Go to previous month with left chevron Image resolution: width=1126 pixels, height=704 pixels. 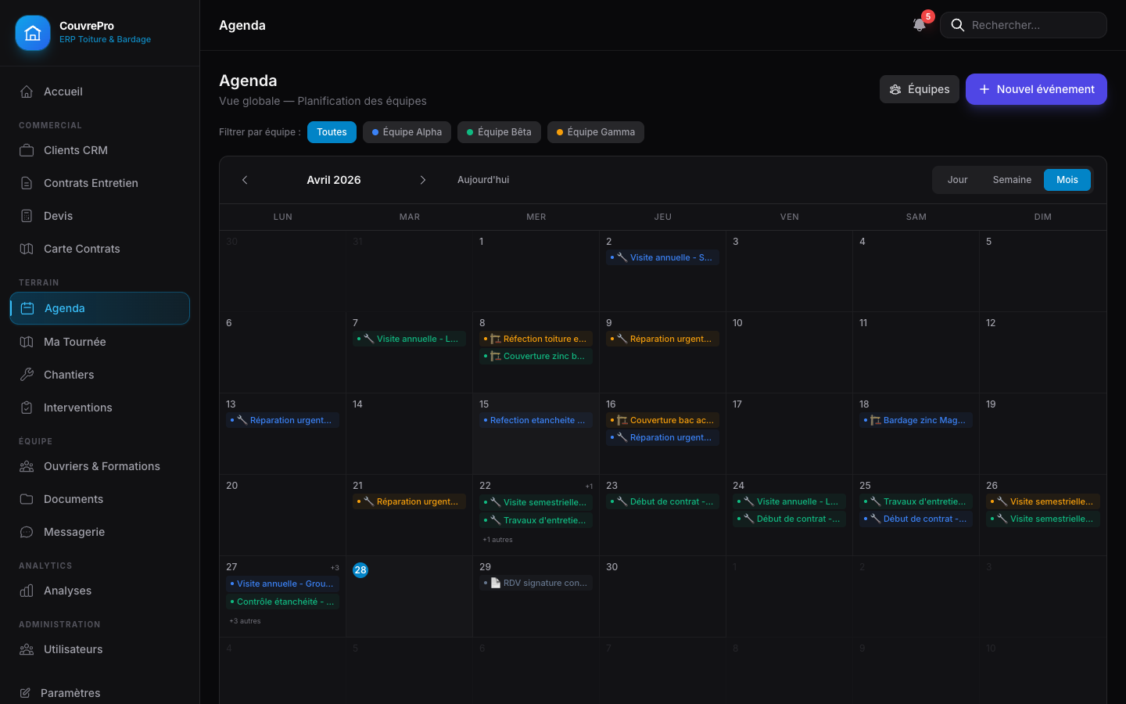coord(245,180)
